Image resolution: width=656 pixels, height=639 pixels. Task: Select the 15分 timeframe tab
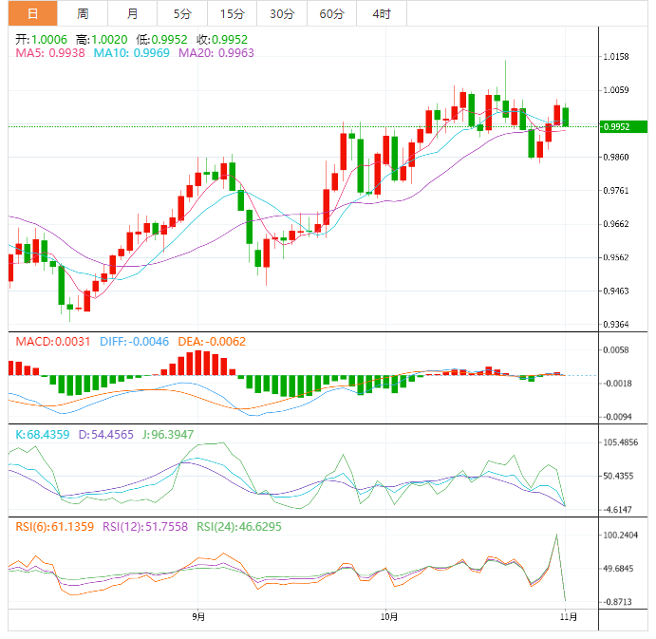(x=232, y=13)
